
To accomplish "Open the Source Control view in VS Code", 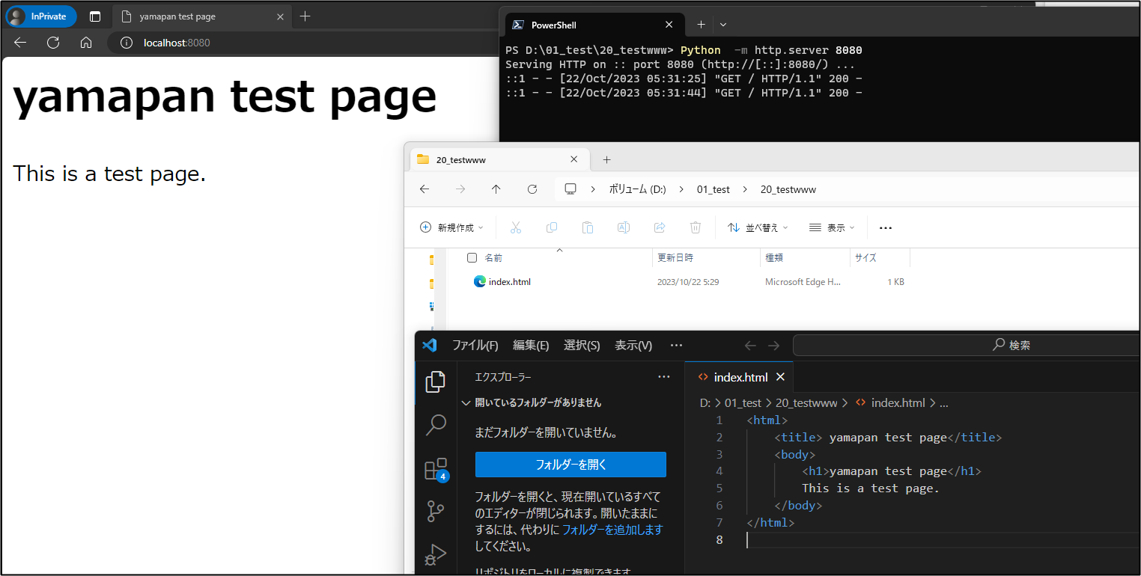I will click(435, 510).
